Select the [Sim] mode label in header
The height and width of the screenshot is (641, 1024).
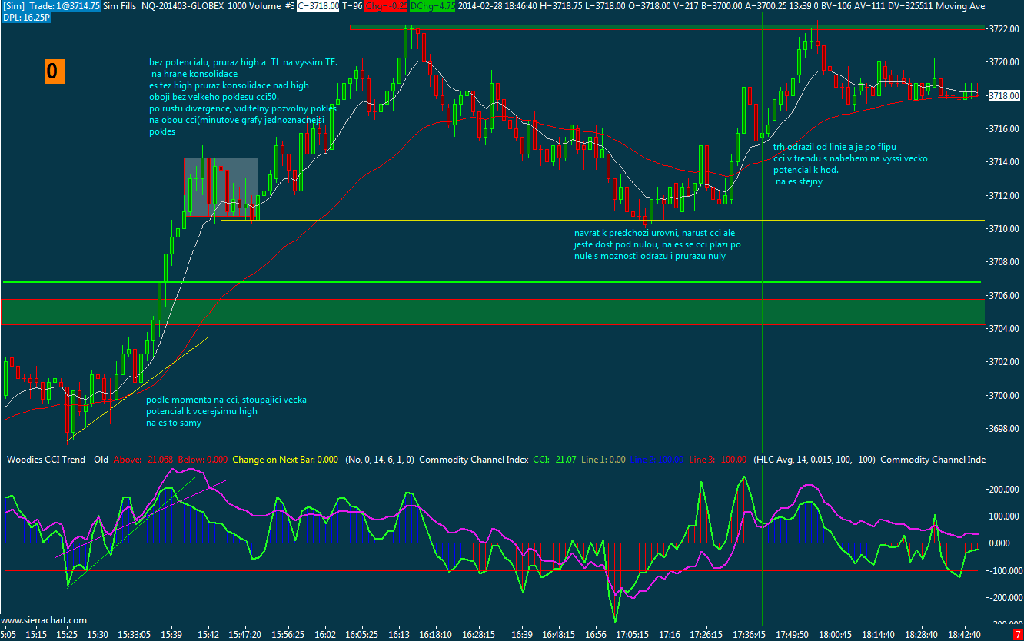[13, 5]
